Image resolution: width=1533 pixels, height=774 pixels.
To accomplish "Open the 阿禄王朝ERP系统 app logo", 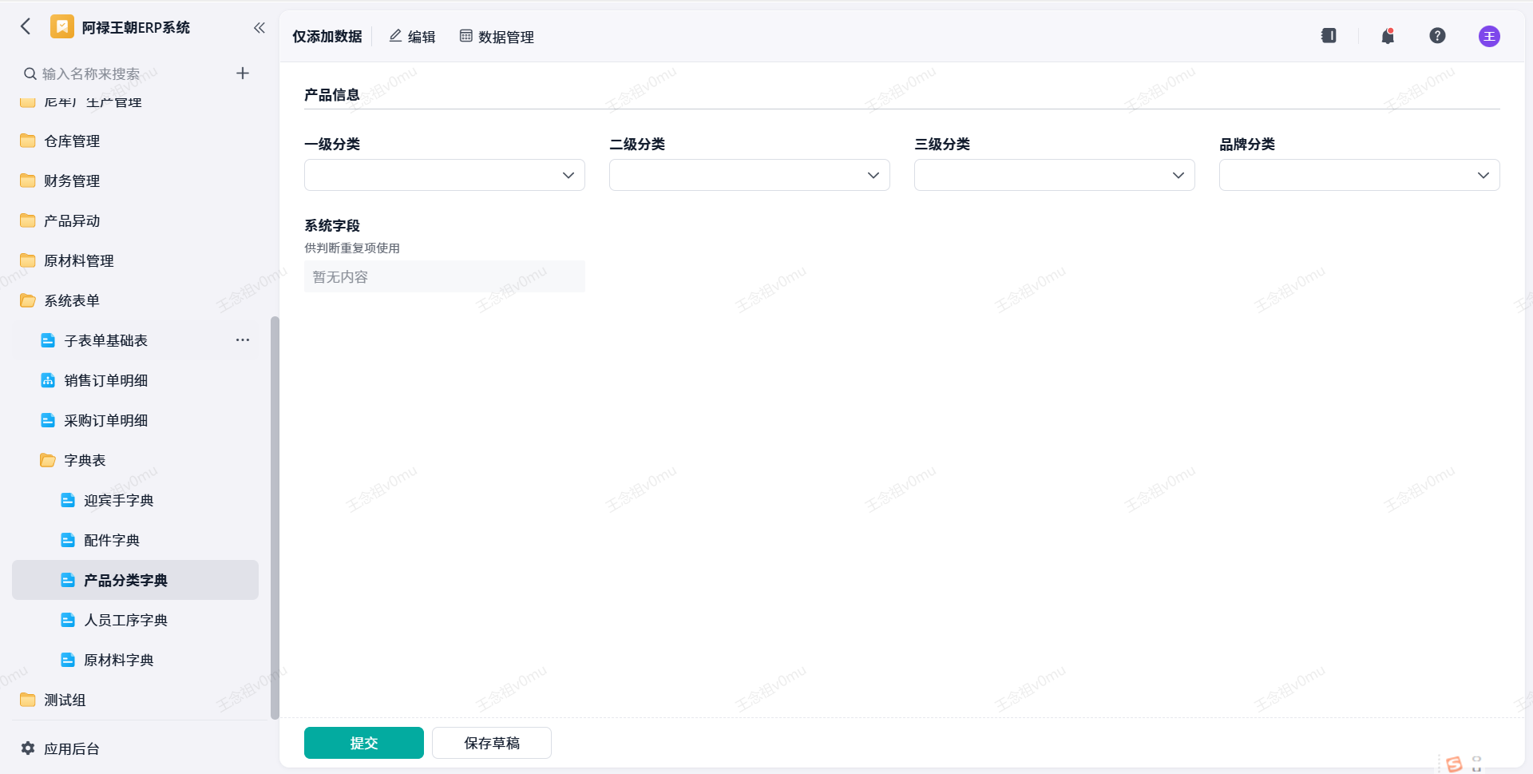I will (x=62, y=27).
